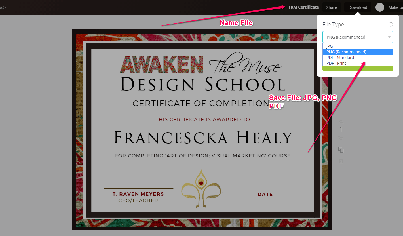Collapse the PNG (Recommended) file type dropdown
This screenshot has height=236, width=403.
click(358, 37)
